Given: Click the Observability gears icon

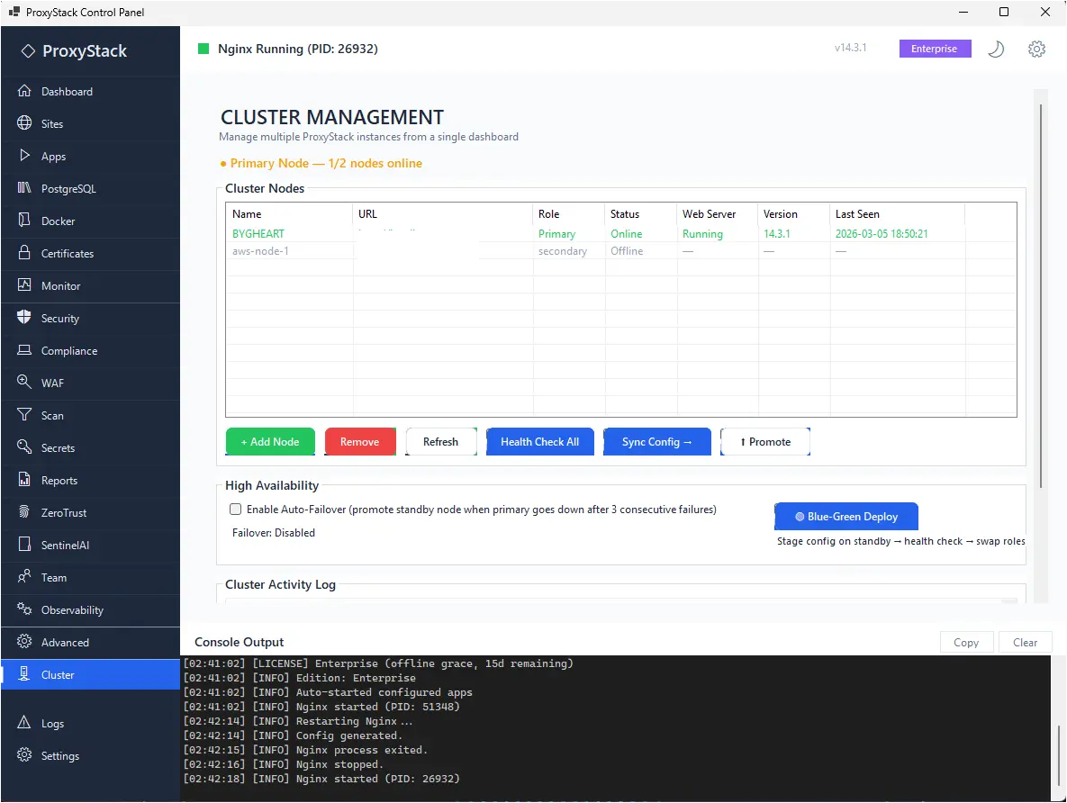Looking at the screenshot, I should pyautogui.click(x=24, y=609).
